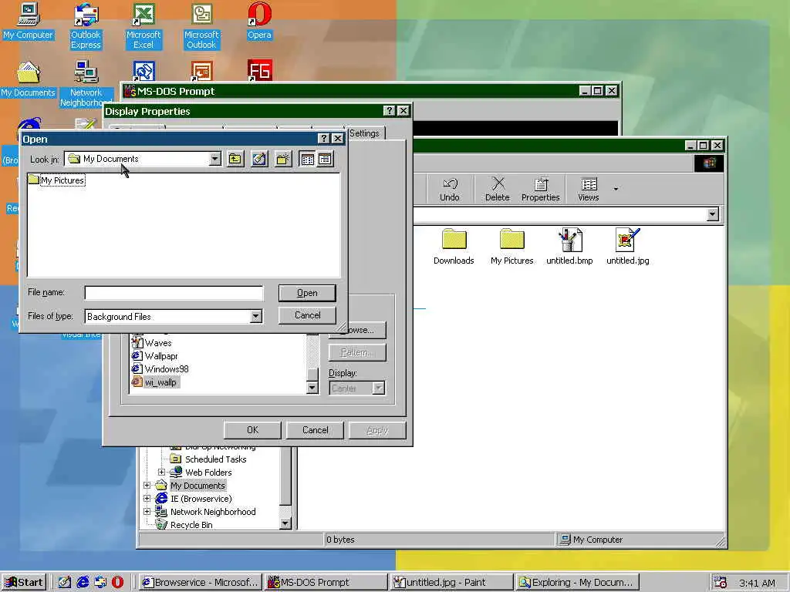
Task: Switch to MS-DOS Prompt taskbar button
Action: tap(326, 583)
